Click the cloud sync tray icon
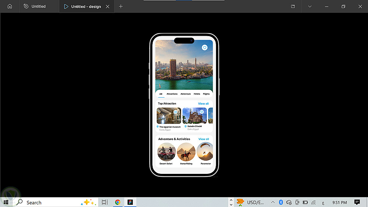Image resolution: width=368 pixels, height=207 pixels. coord(289,202)
